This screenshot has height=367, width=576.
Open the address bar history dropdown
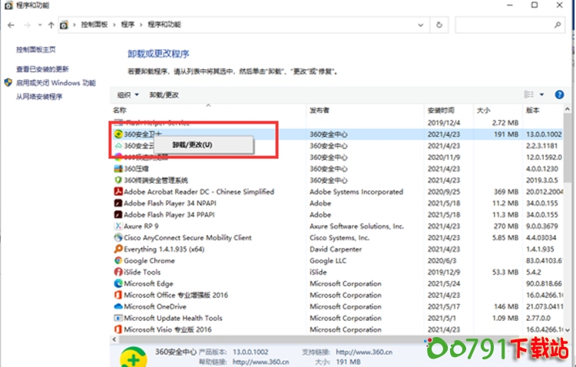[421, 25]
